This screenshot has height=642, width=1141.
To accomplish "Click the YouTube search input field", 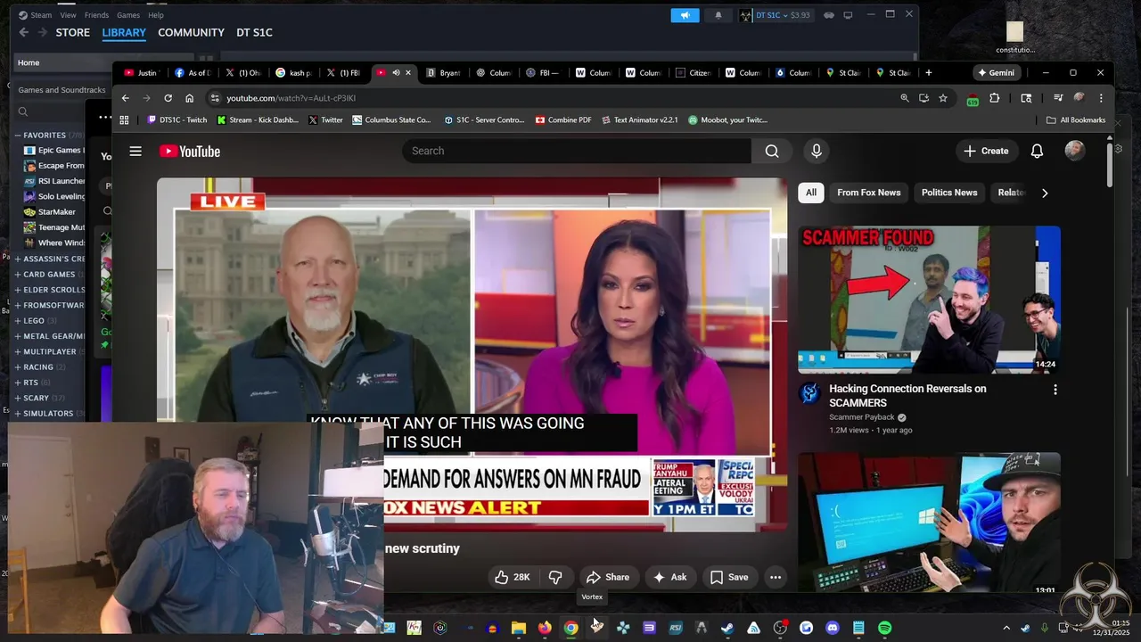I will [576, 151].
